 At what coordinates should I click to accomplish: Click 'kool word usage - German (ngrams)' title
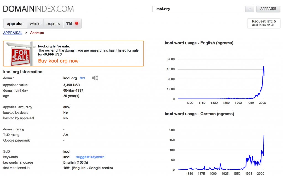[x=200, y=114]
